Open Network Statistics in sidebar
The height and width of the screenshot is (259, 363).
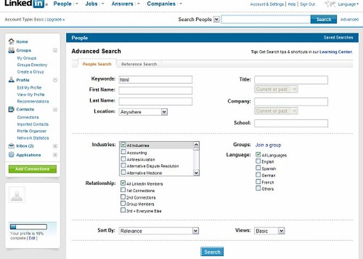pos(33,138)
